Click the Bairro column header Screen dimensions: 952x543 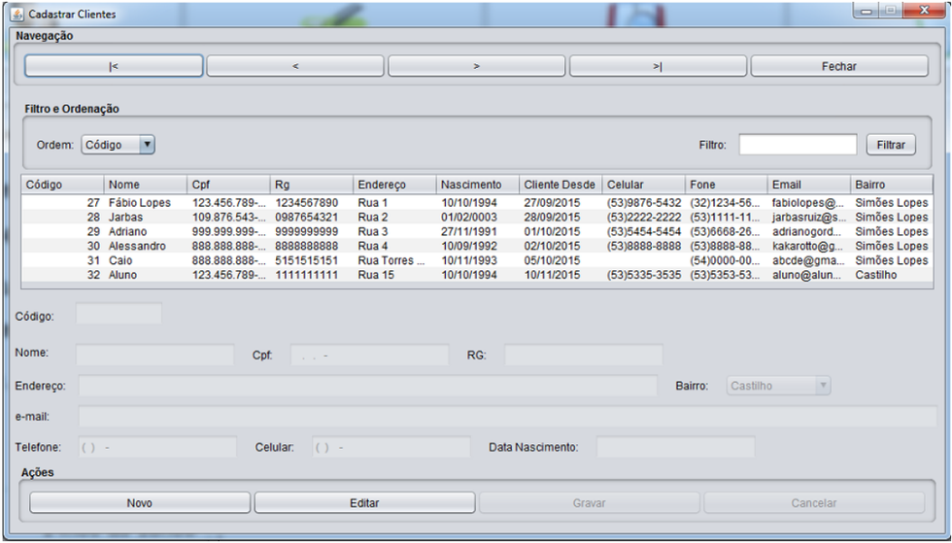click(x=892, y=185)
